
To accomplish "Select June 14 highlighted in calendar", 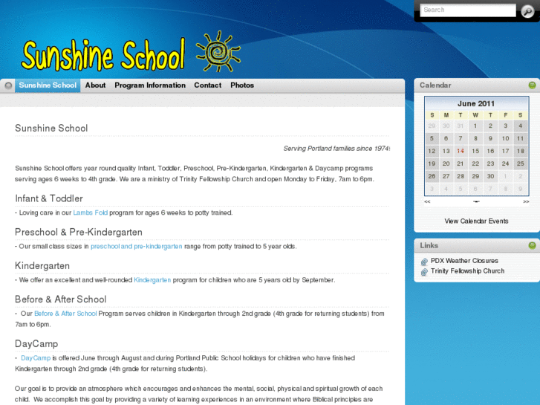I will 461,151.
